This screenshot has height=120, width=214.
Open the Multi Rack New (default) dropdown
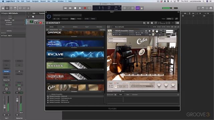pos(132,27)
